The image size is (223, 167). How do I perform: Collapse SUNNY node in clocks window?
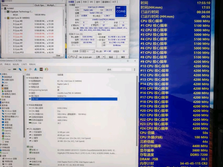coord(2,9)
